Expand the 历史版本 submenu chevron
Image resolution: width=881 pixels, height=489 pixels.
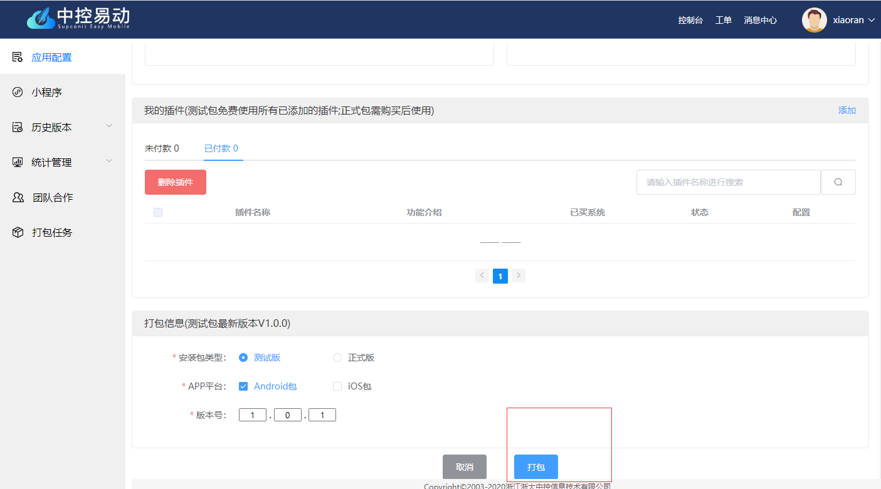[x=109, y=126]
